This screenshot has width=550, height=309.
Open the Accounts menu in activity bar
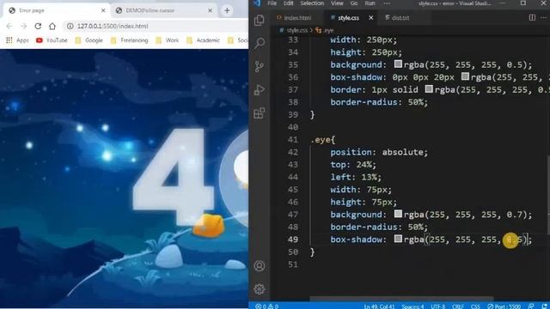click(x=260, y=266)
